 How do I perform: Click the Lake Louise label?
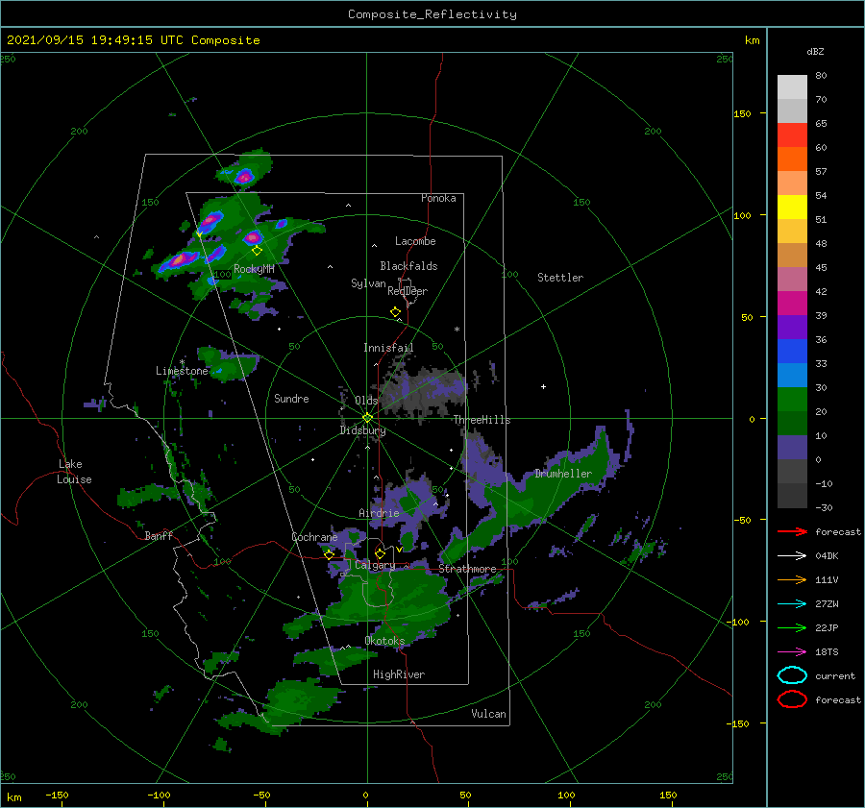pos(74,472)
